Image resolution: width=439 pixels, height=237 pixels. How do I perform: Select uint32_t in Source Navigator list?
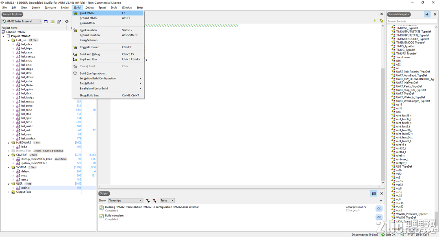tap(401, 149)
